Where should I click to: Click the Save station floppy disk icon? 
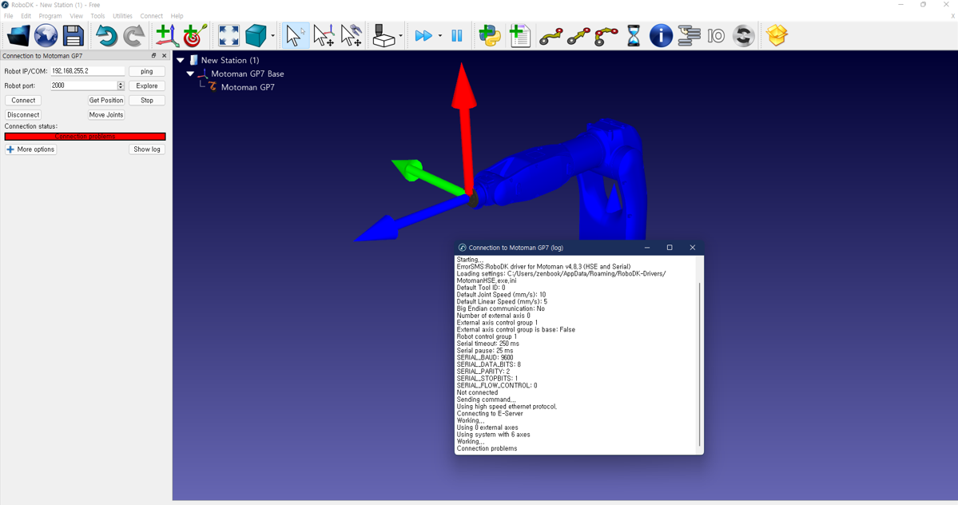click(x=74, y=36)
